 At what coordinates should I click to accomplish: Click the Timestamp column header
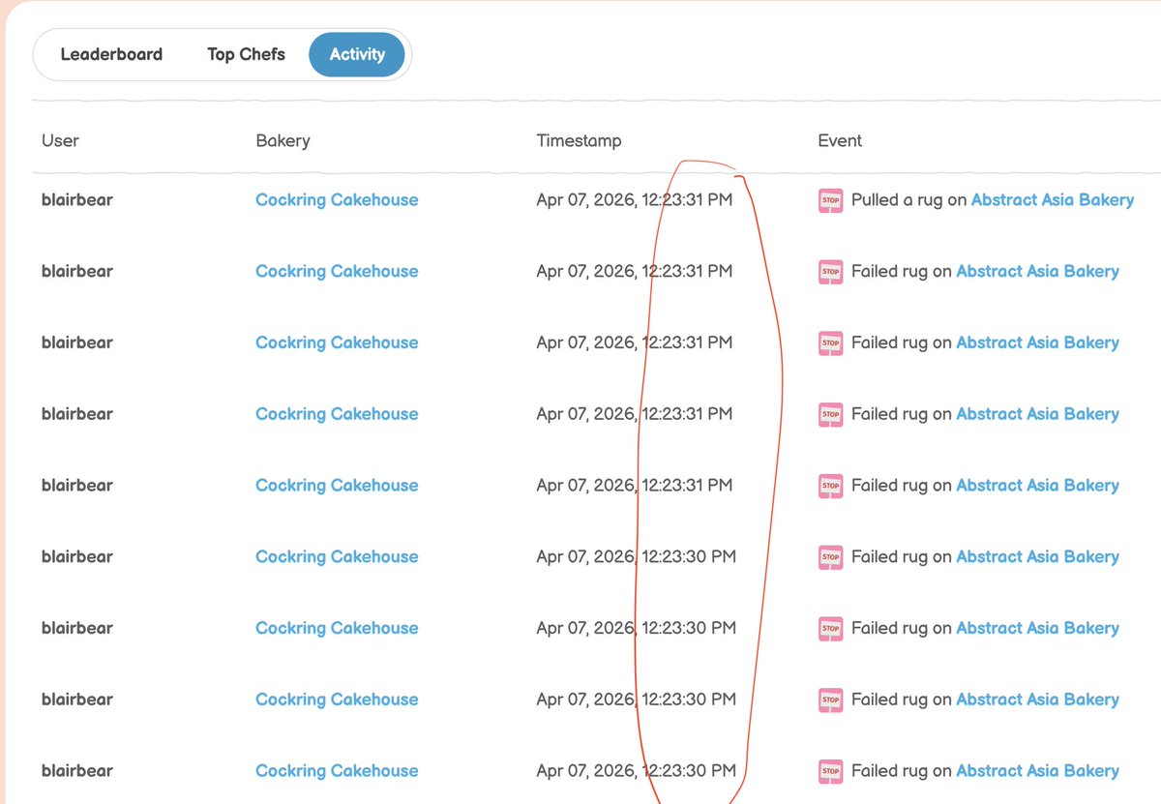pyautogui.click(x=579, y=140)
